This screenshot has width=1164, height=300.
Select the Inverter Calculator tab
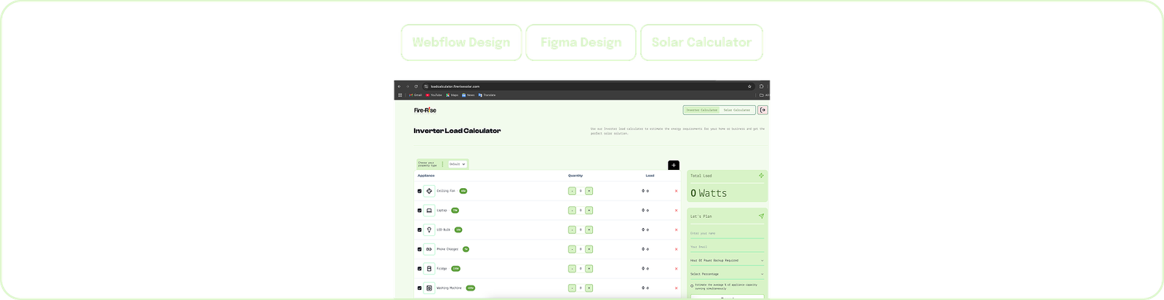point(702,110)
